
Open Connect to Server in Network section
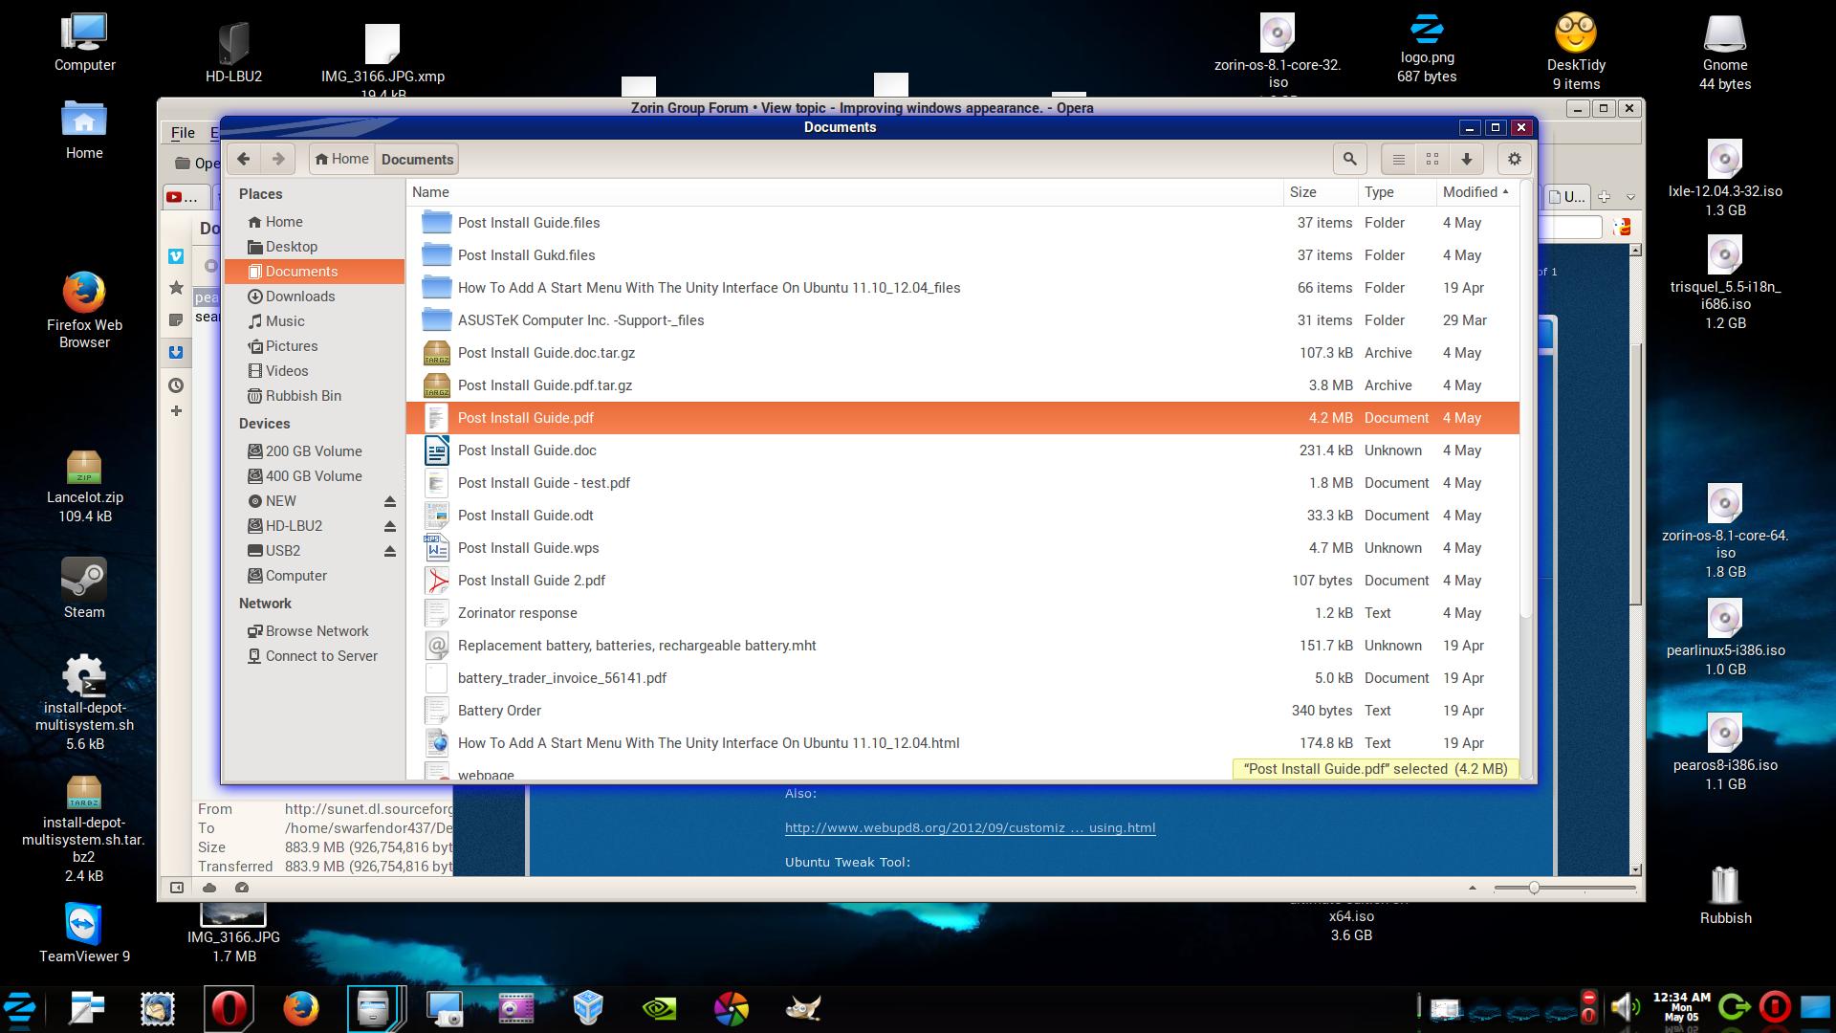pos(320,656)
